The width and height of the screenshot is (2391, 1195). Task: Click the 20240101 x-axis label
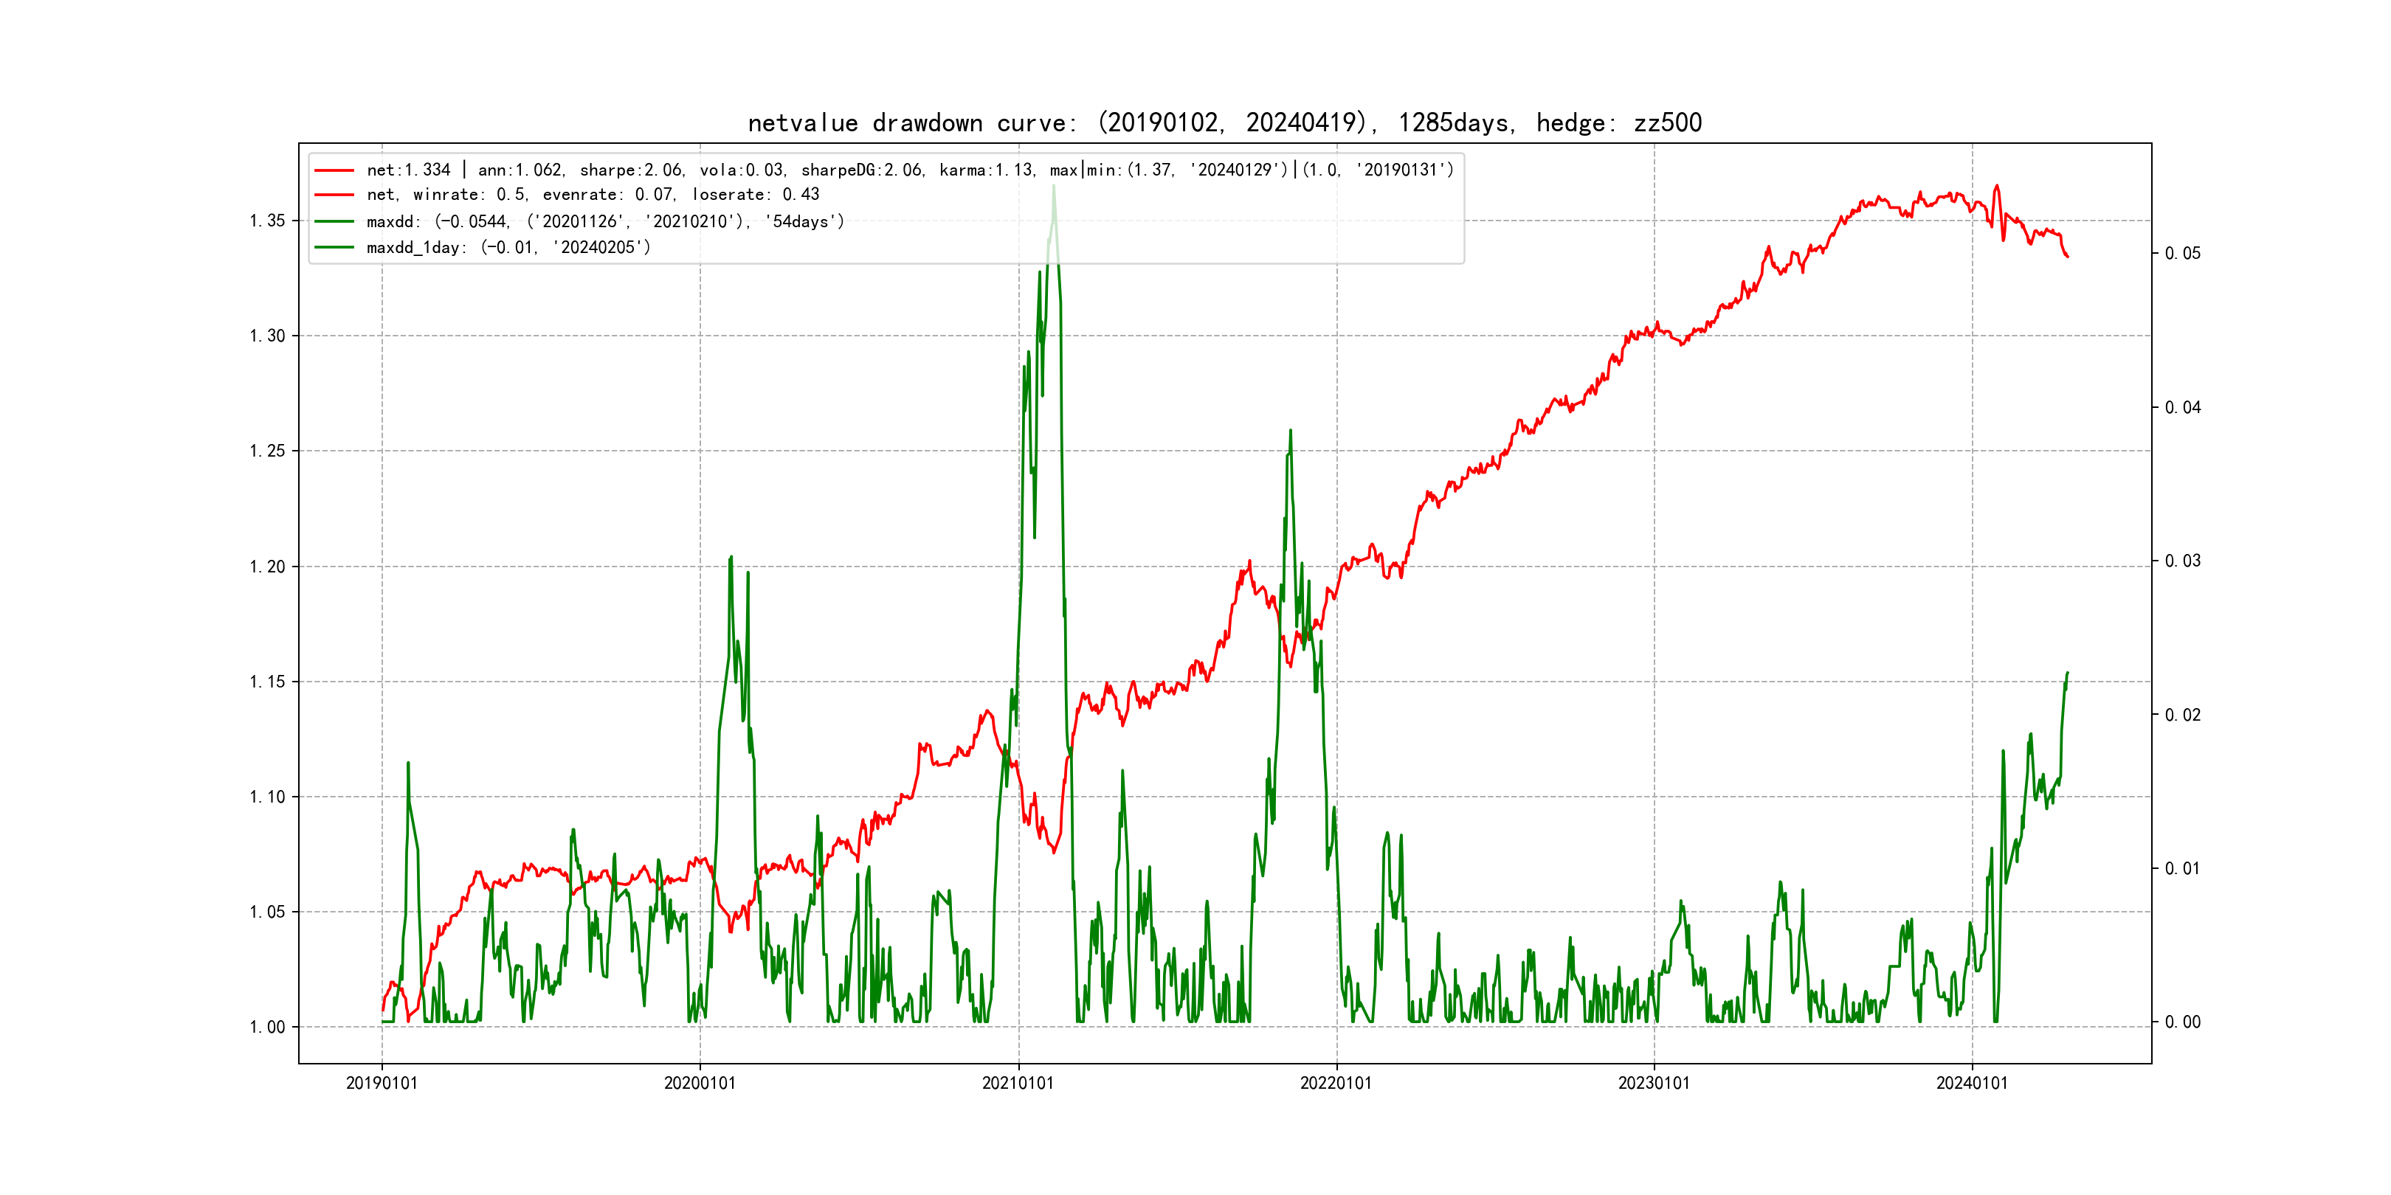(1971, 1083)
